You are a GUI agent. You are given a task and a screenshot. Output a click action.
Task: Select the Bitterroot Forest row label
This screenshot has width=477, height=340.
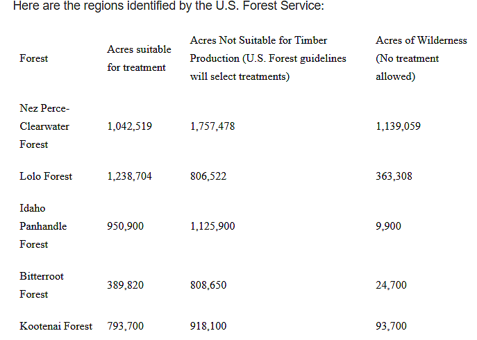point(42,285)
